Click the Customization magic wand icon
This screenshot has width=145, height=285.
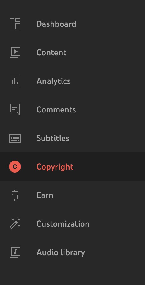coord(15,223)
